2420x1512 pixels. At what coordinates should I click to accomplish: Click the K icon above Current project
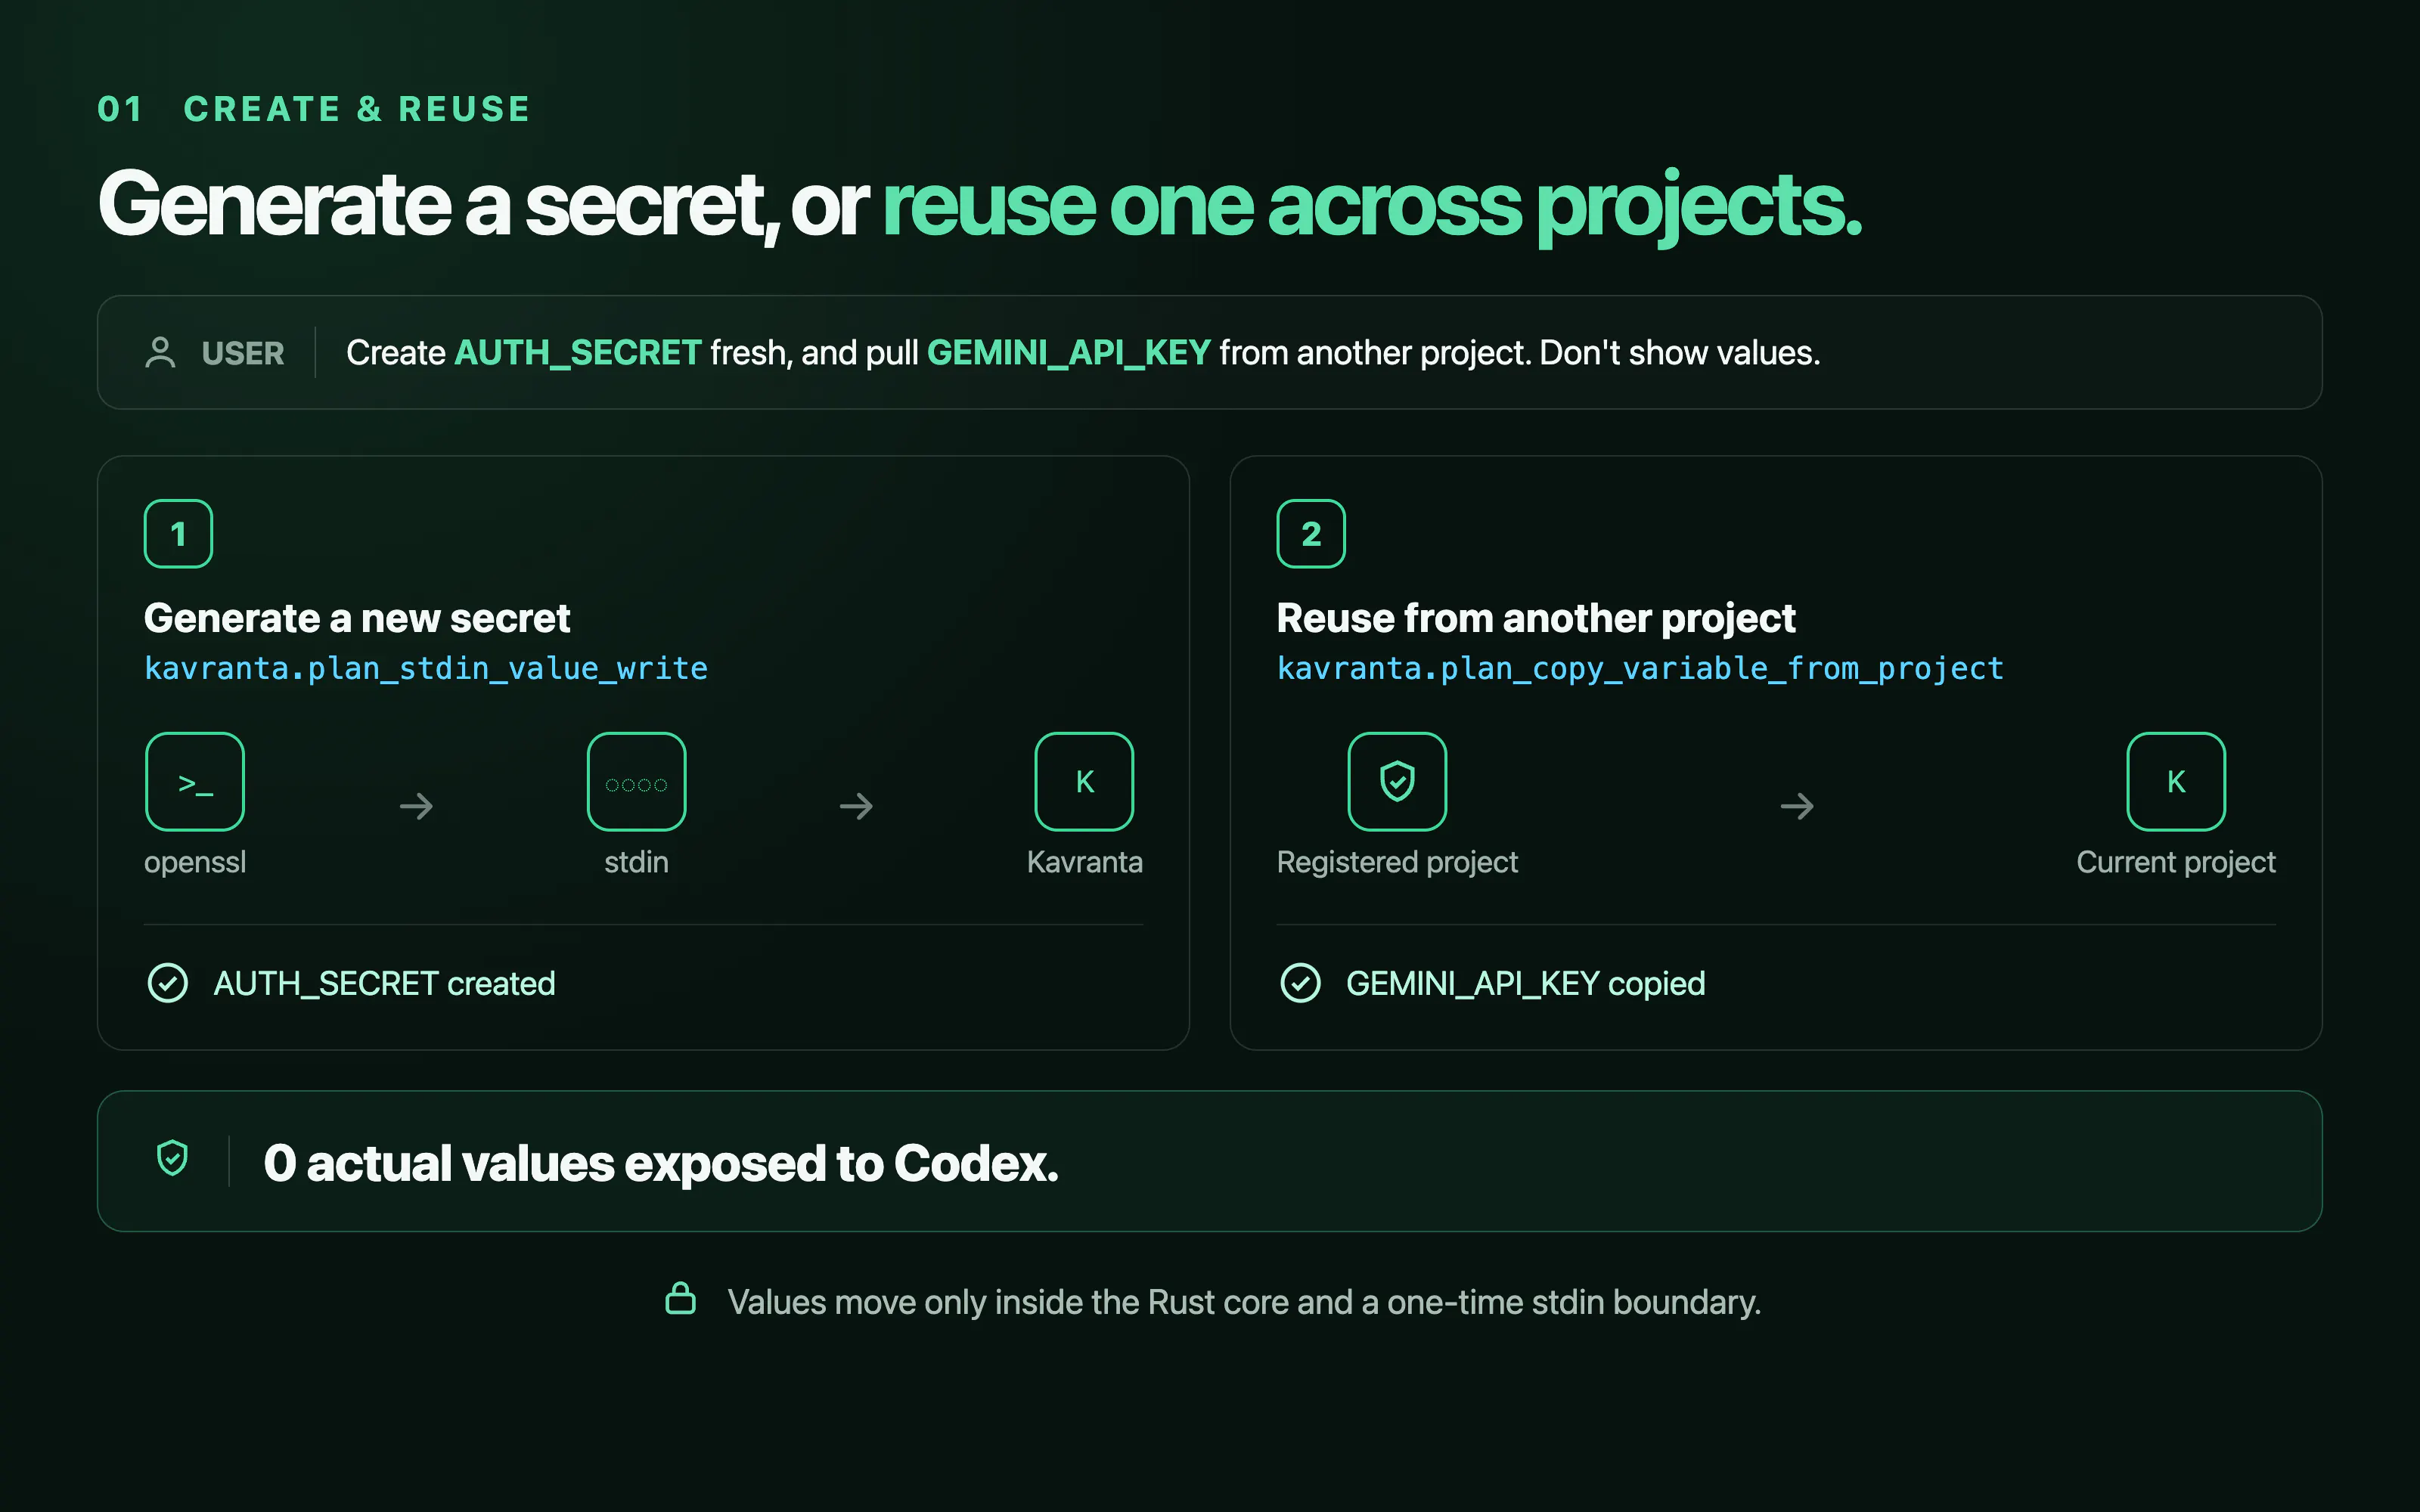point(2176,782)
